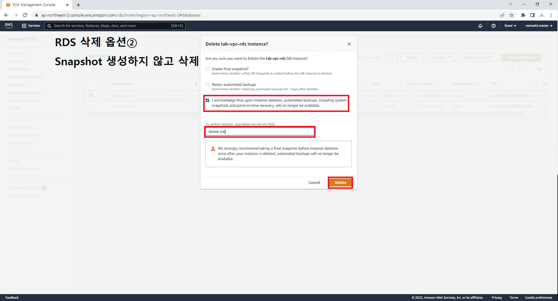This screenshot has width=558, height=301.
Task: Click Cancel in the delete dialog
Action: pos(314,183)
